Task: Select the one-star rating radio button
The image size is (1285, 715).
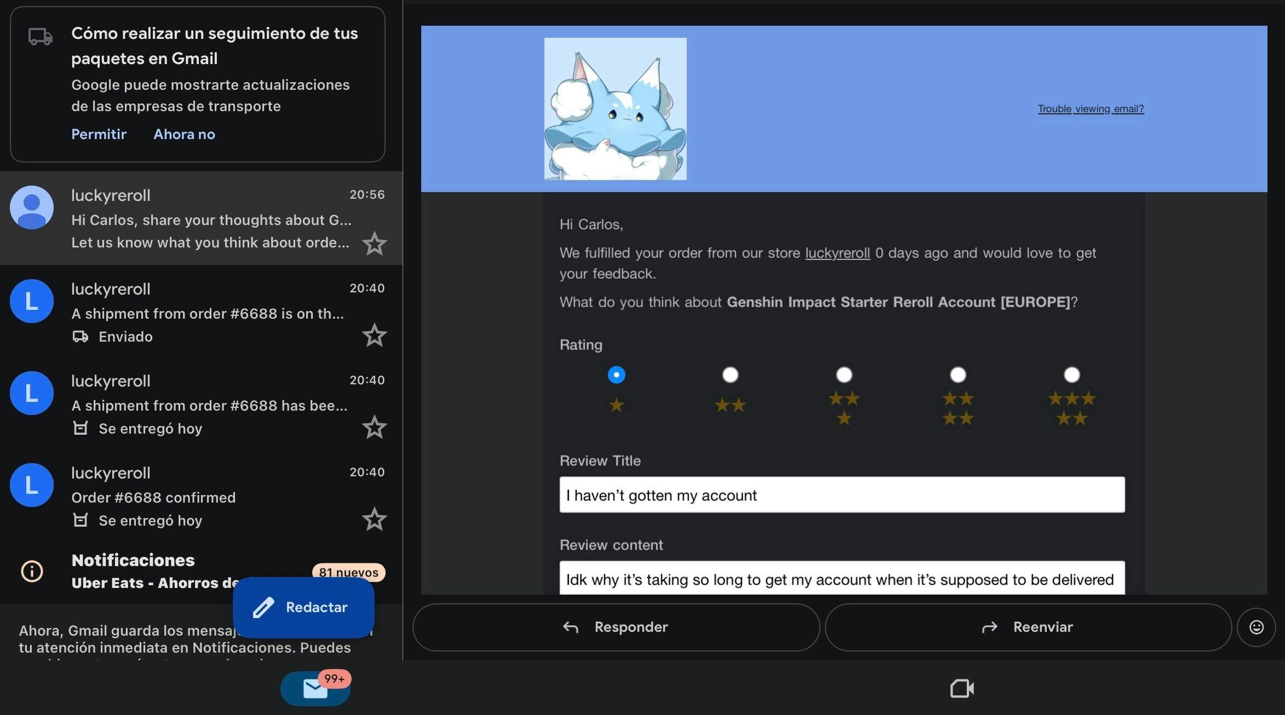Action: [x=616, y=375]
